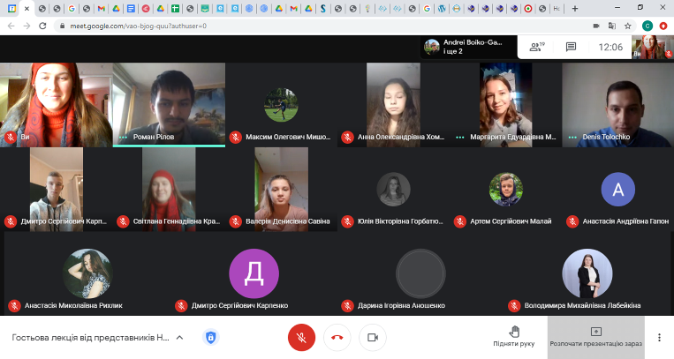The width and height of the screenshot is (674, 359).
Task: Switch to the Google Docs tab
Action: tap(131, 8)
